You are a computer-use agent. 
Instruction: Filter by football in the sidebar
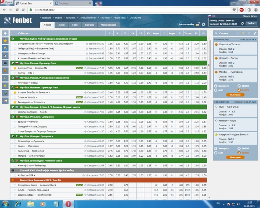[5, 56]
